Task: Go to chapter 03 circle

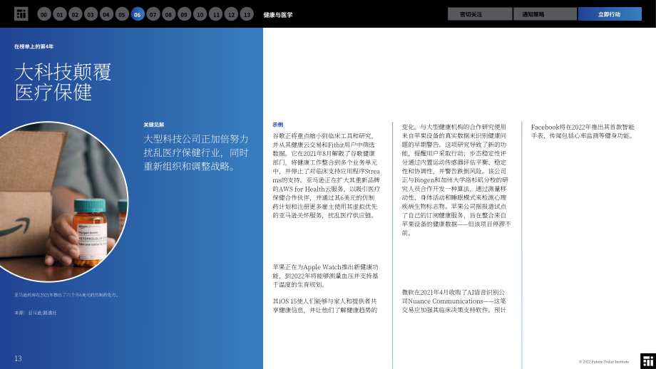Action: click(91, 14)
